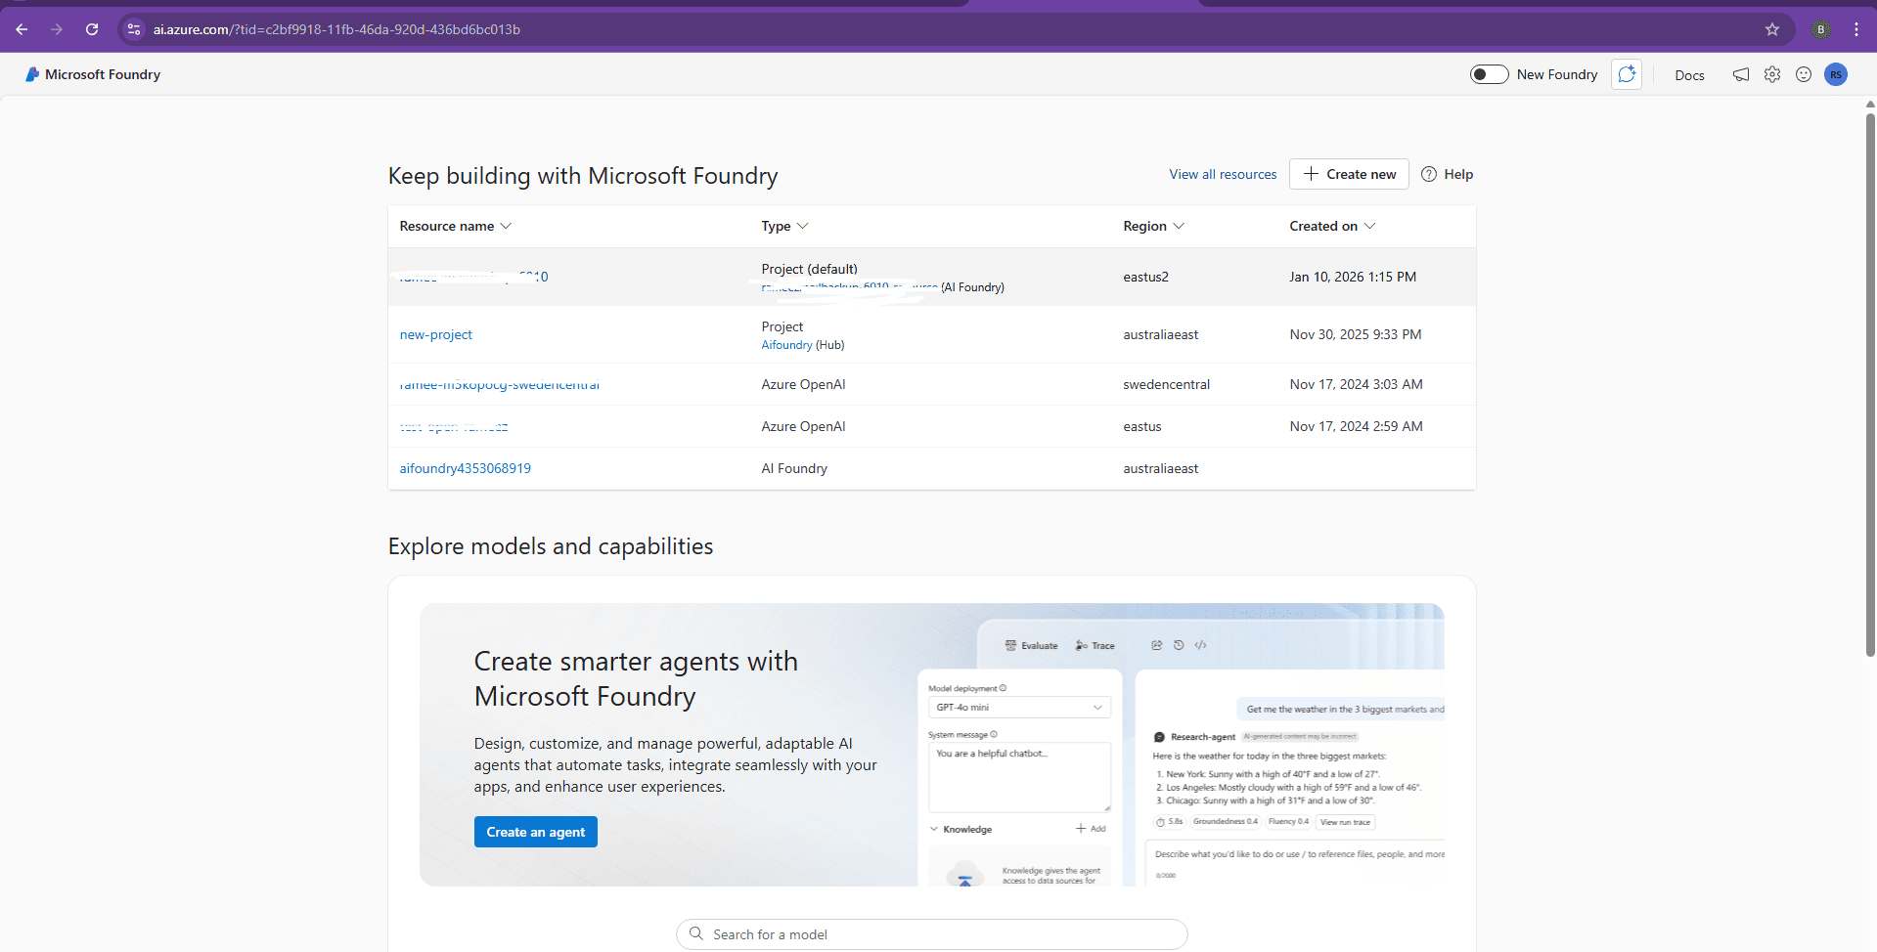Bookmark this page with the star icon

pos(1772,29)
